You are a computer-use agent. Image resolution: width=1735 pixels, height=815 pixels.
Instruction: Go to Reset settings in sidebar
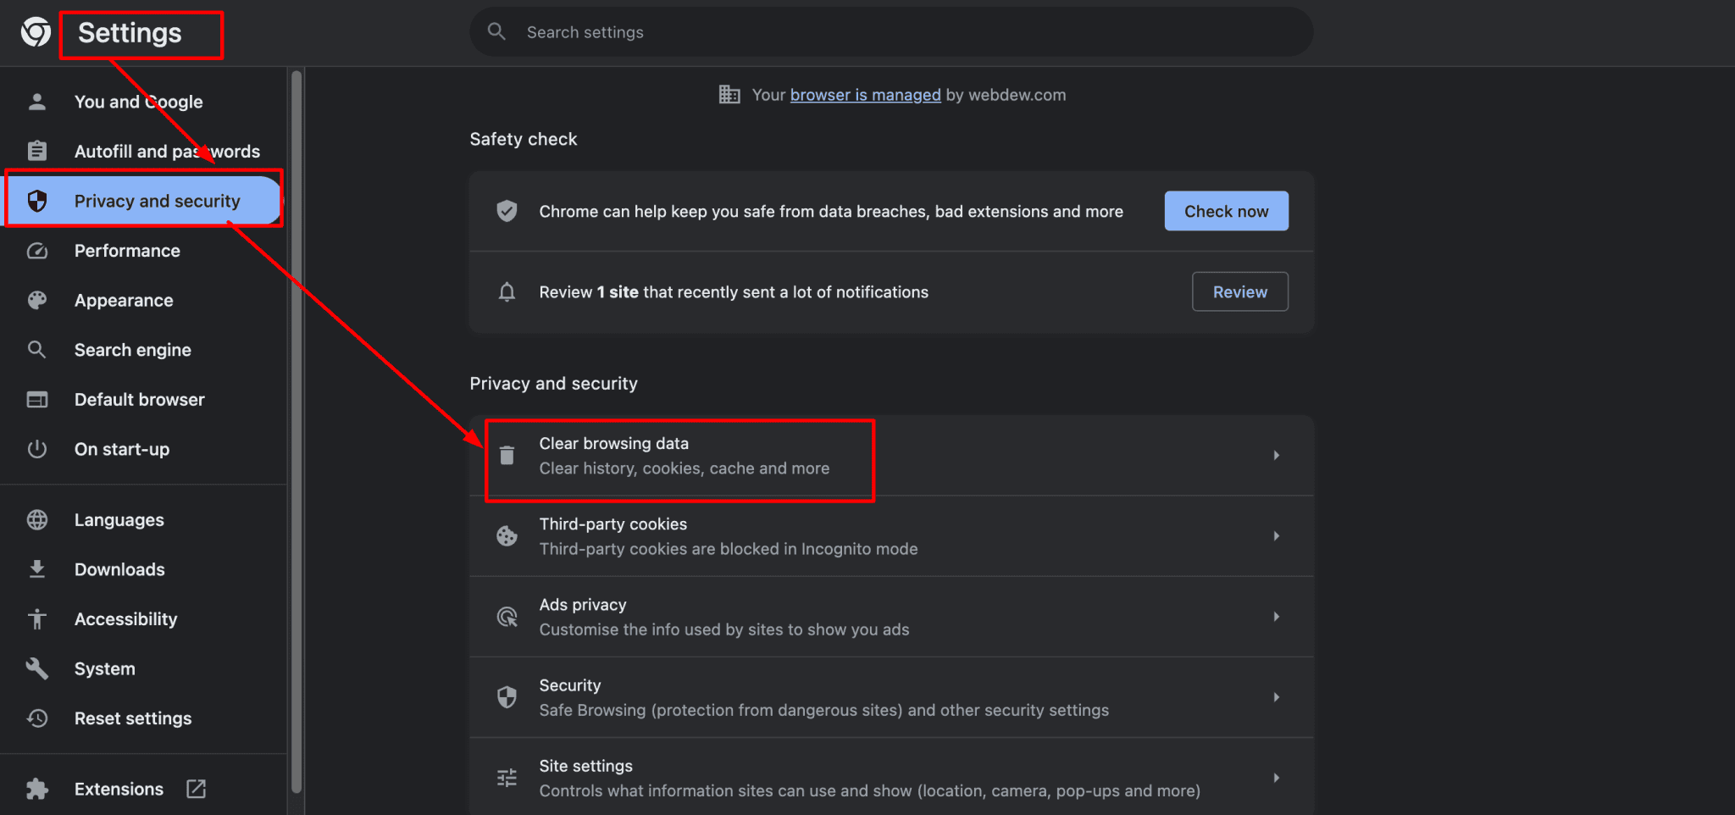pyautogui.click(x=133, y=718)
